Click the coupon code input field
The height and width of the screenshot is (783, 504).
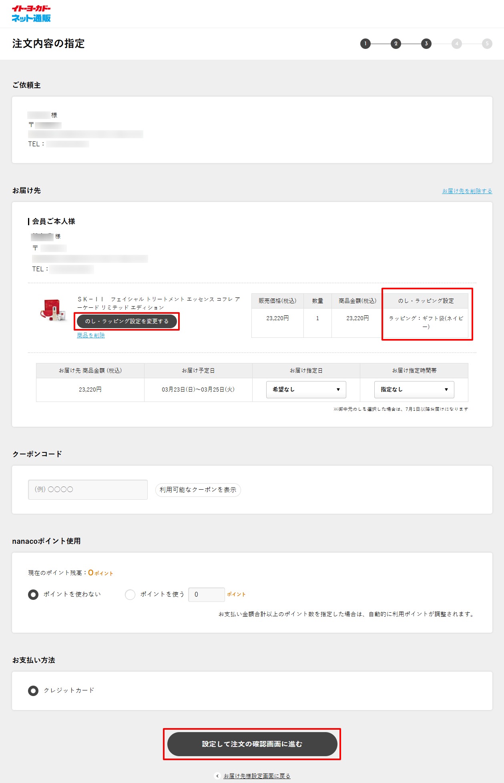pyautogui.click(x=88, y=490)
